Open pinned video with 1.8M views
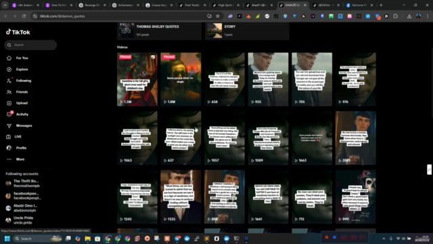The image size is (433, 244). pos(181,79)
